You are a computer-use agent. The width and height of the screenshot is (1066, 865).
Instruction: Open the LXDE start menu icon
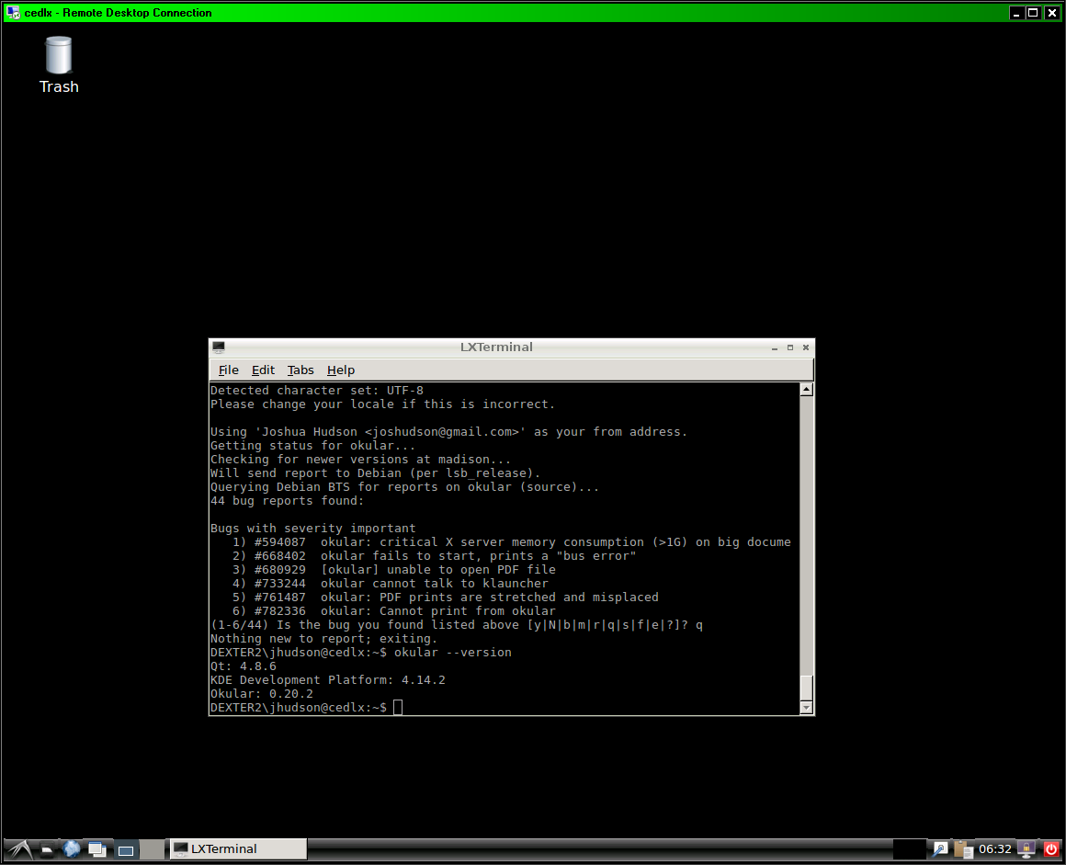coord(19,848)
